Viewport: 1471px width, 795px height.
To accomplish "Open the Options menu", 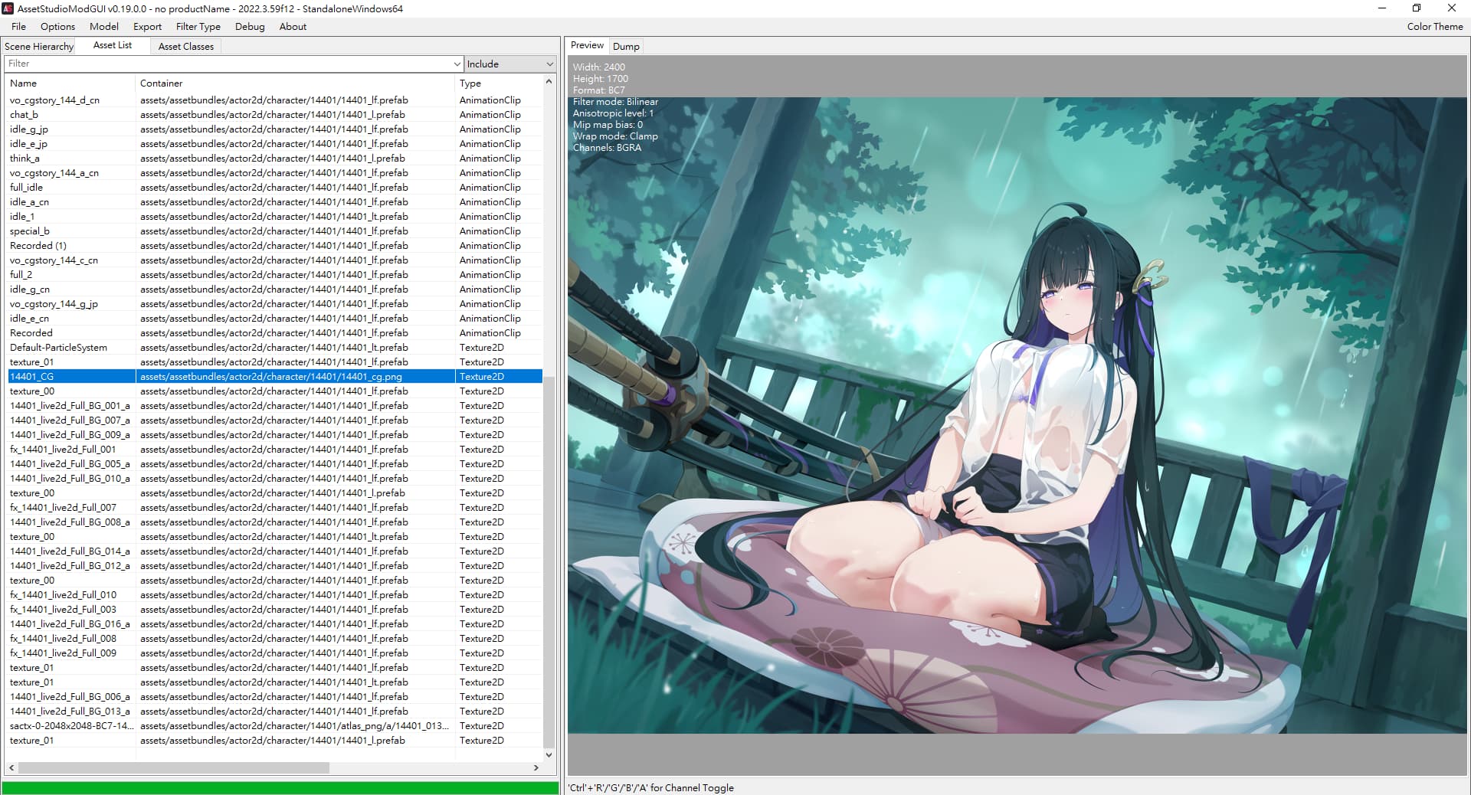I will [x=57, y=26].
